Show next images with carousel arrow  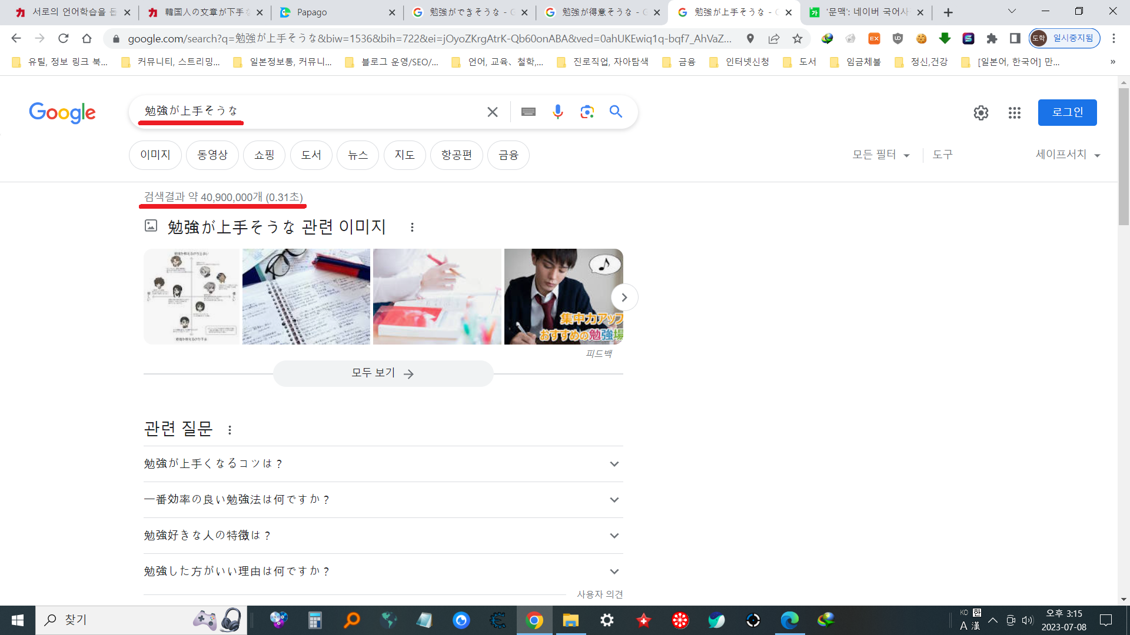point(624,298)
